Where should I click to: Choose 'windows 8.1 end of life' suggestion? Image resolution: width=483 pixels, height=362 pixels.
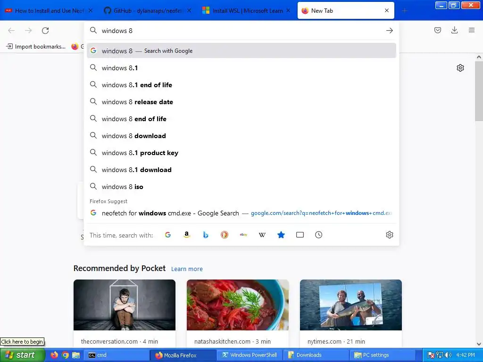click(241, 85)
